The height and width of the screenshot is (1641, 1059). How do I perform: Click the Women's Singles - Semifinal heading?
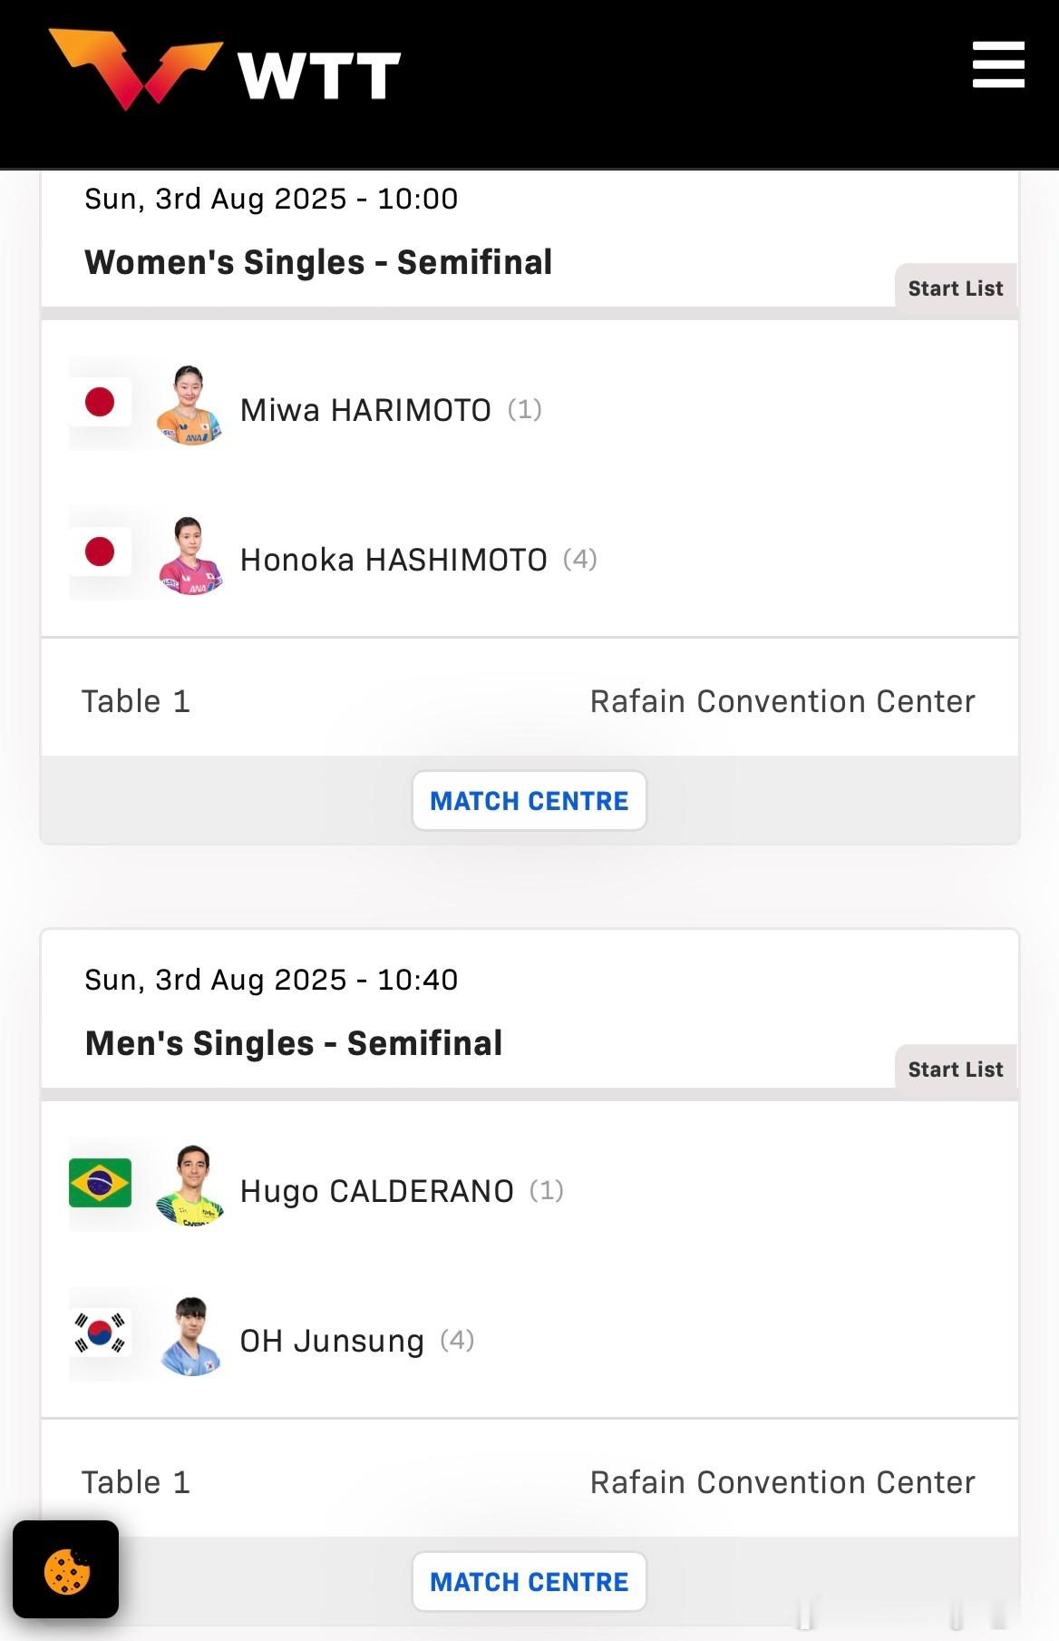tap(318, 262)
